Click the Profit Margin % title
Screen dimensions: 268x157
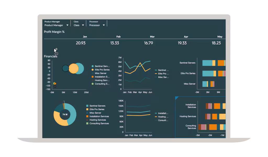(54, 32)
